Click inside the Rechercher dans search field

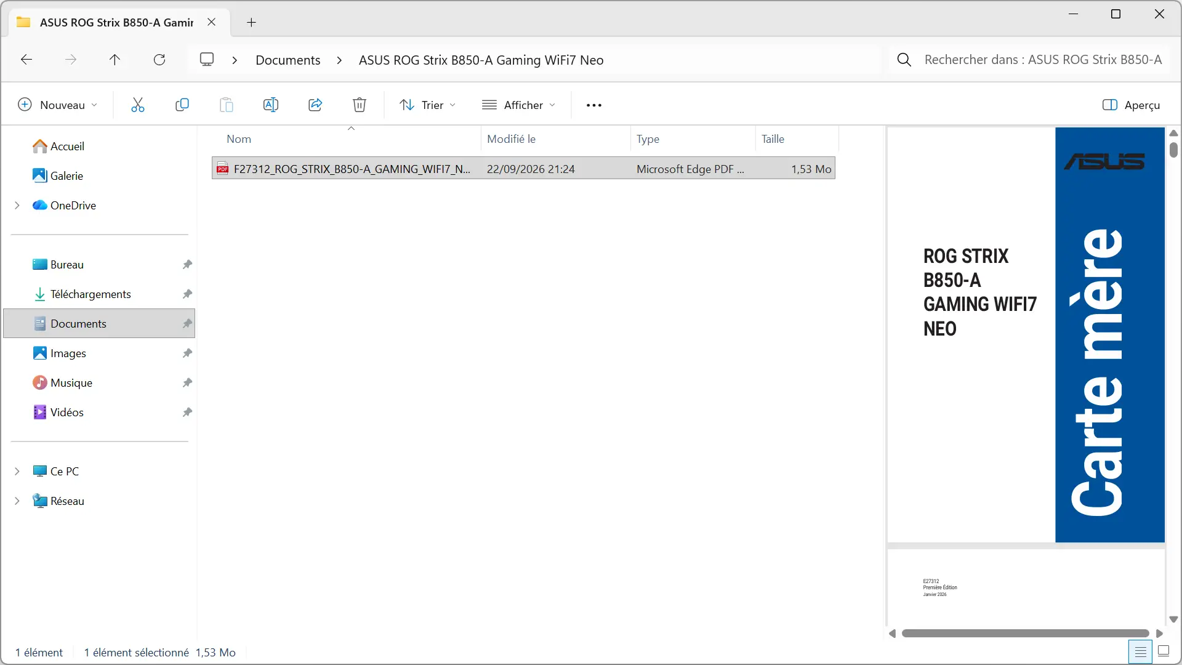1043,60
